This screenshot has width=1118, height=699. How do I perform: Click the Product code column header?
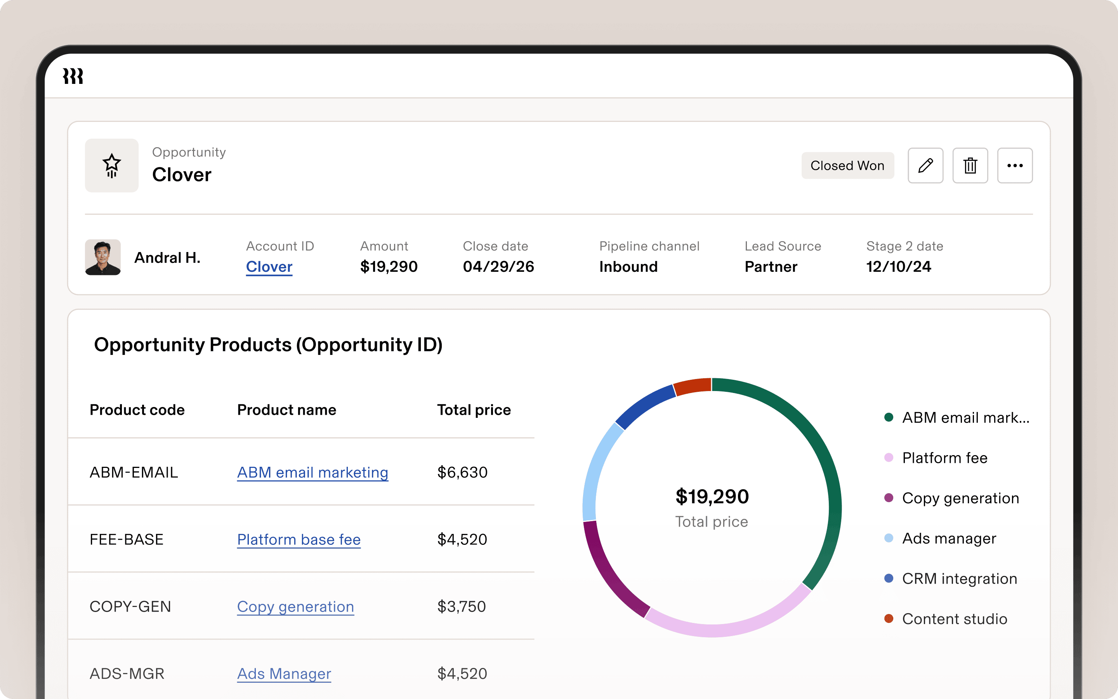pyautogui.click(x=137, y=410)
